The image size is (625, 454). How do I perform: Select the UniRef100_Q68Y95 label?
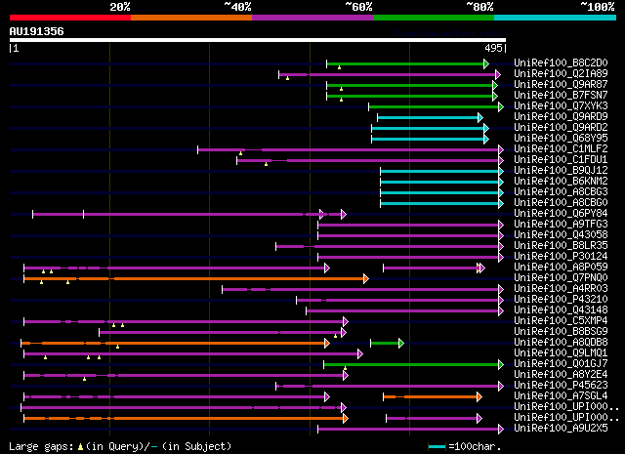(561, 138)
